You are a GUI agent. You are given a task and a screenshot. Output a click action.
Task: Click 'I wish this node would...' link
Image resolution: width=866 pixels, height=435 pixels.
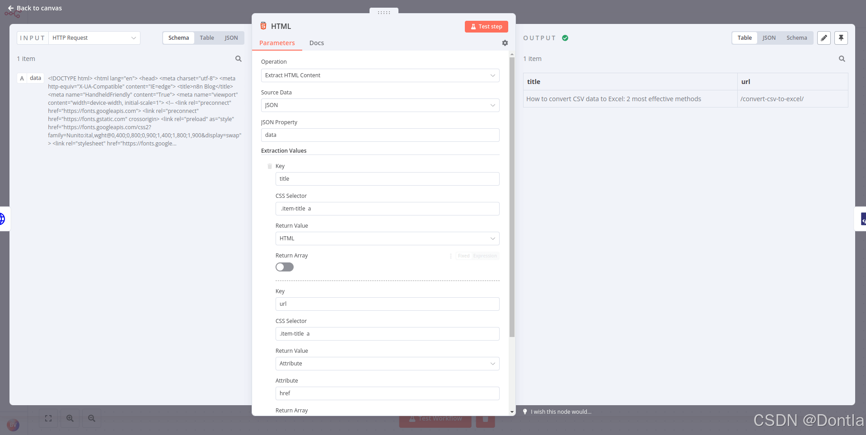coord(561,412)
